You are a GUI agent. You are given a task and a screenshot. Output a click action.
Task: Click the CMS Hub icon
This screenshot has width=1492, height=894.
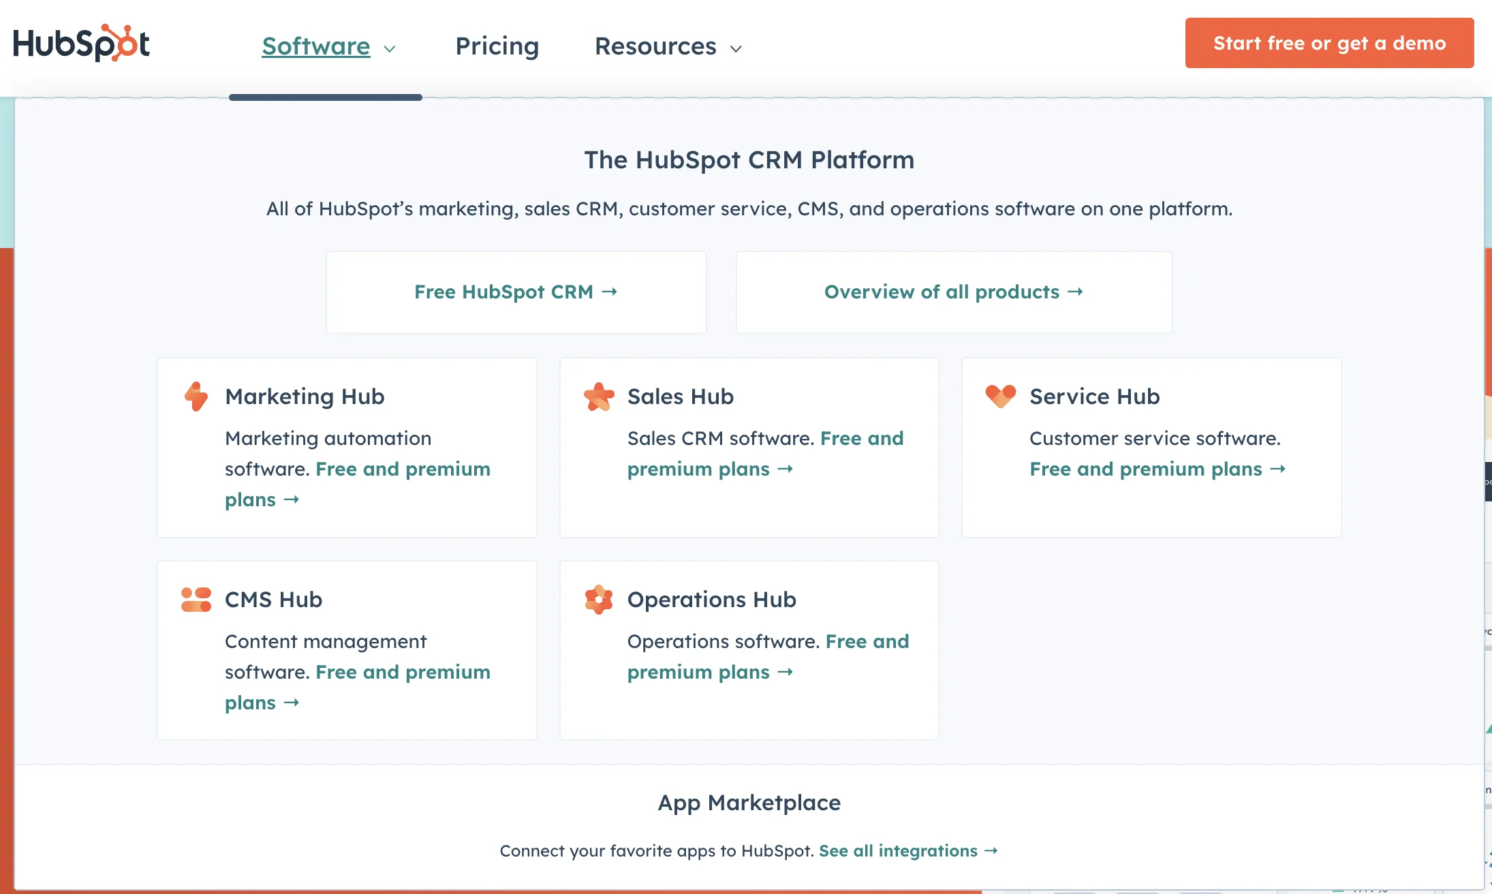[196, 600]
